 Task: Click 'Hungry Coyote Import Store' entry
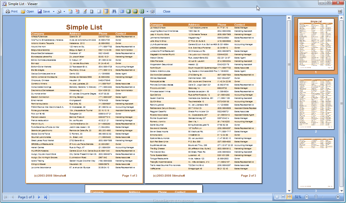[44, 154]
